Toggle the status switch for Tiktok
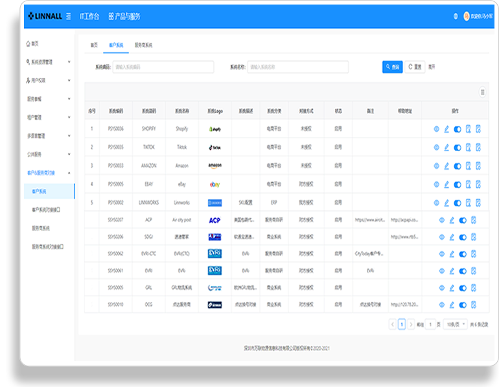This screenshot has height=387, width=499. (458, 148)
